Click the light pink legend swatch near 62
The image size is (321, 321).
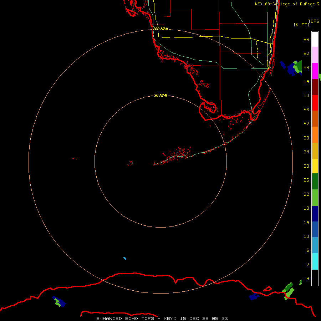(x=315, y=55)
